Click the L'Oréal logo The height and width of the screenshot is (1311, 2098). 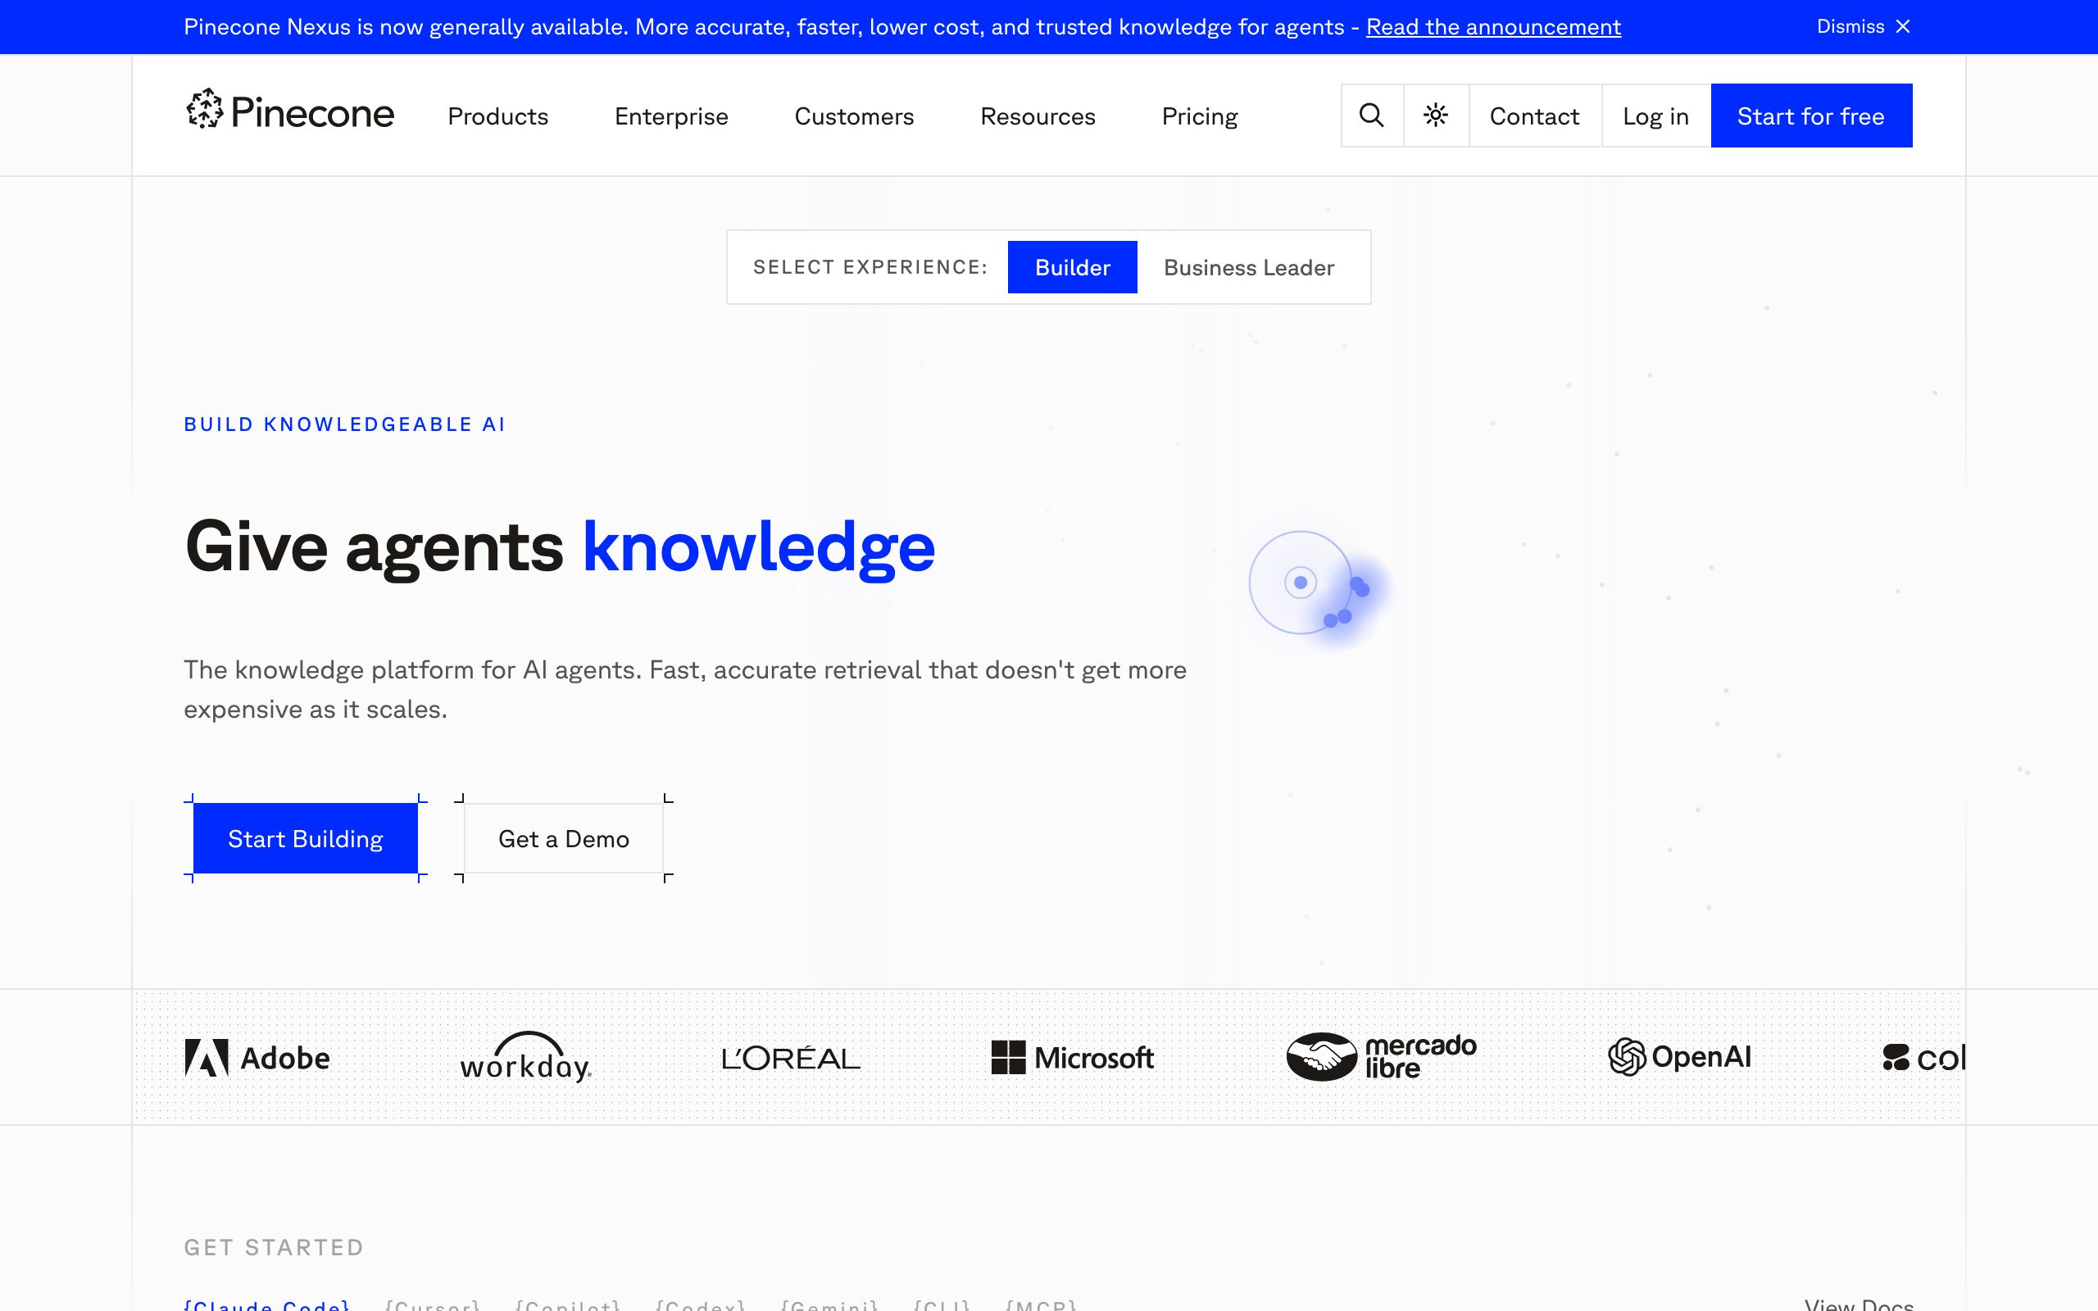pyautogui.click(x=791, y=1058)
